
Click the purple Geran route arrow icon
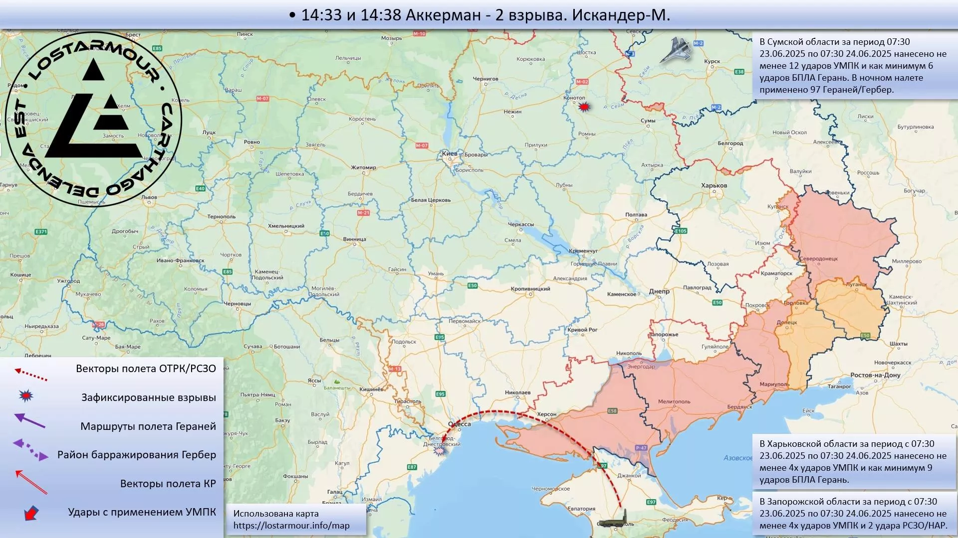(30, 421)
